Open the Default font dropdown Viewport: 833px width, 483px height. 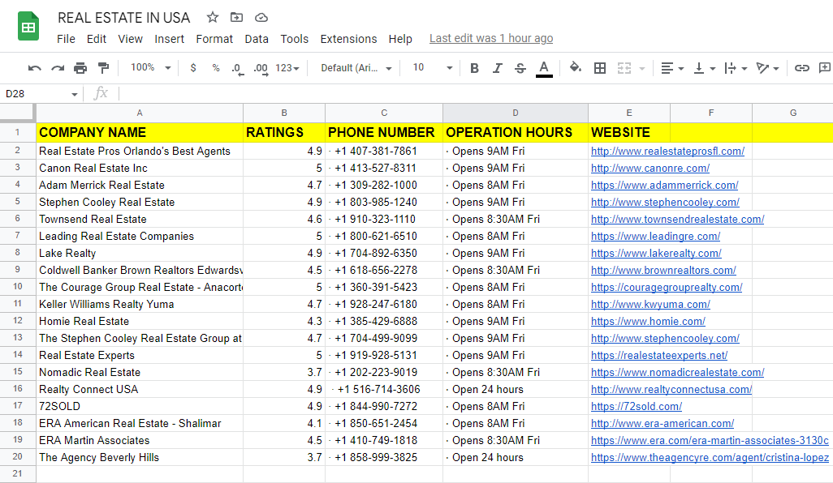click(x=356, y=68)
